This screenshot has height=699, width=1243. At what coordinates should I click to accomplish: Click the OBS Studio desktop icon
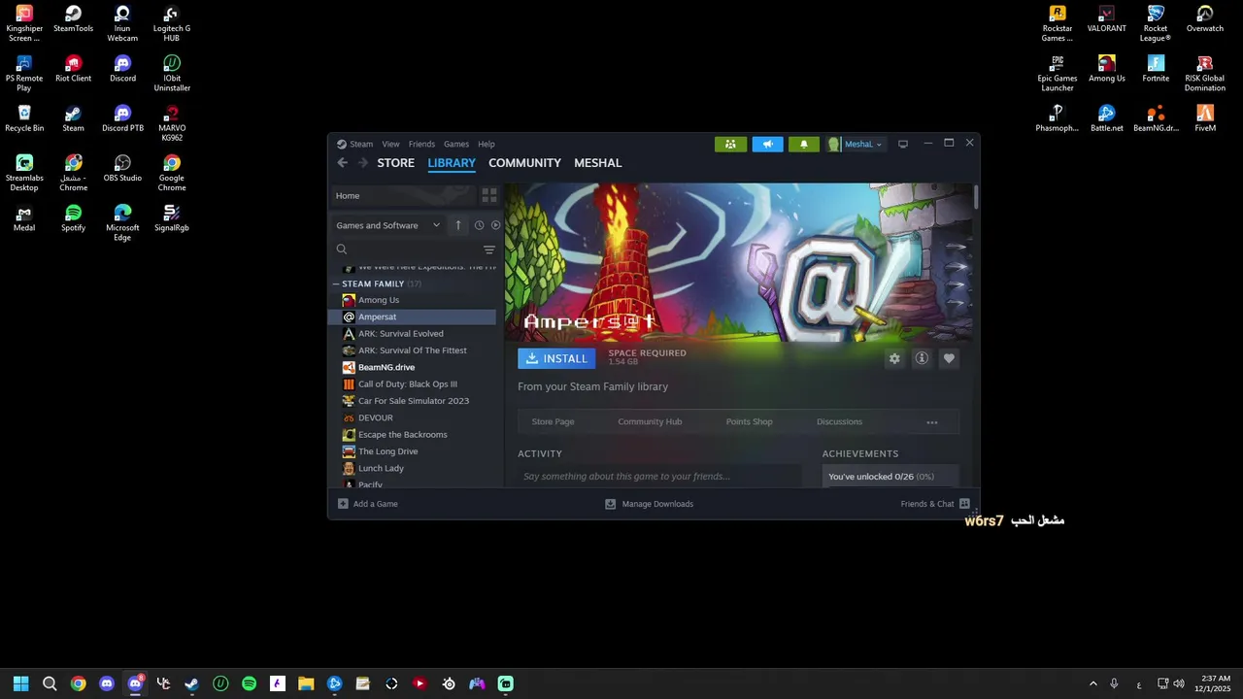[x=122, y=169]
